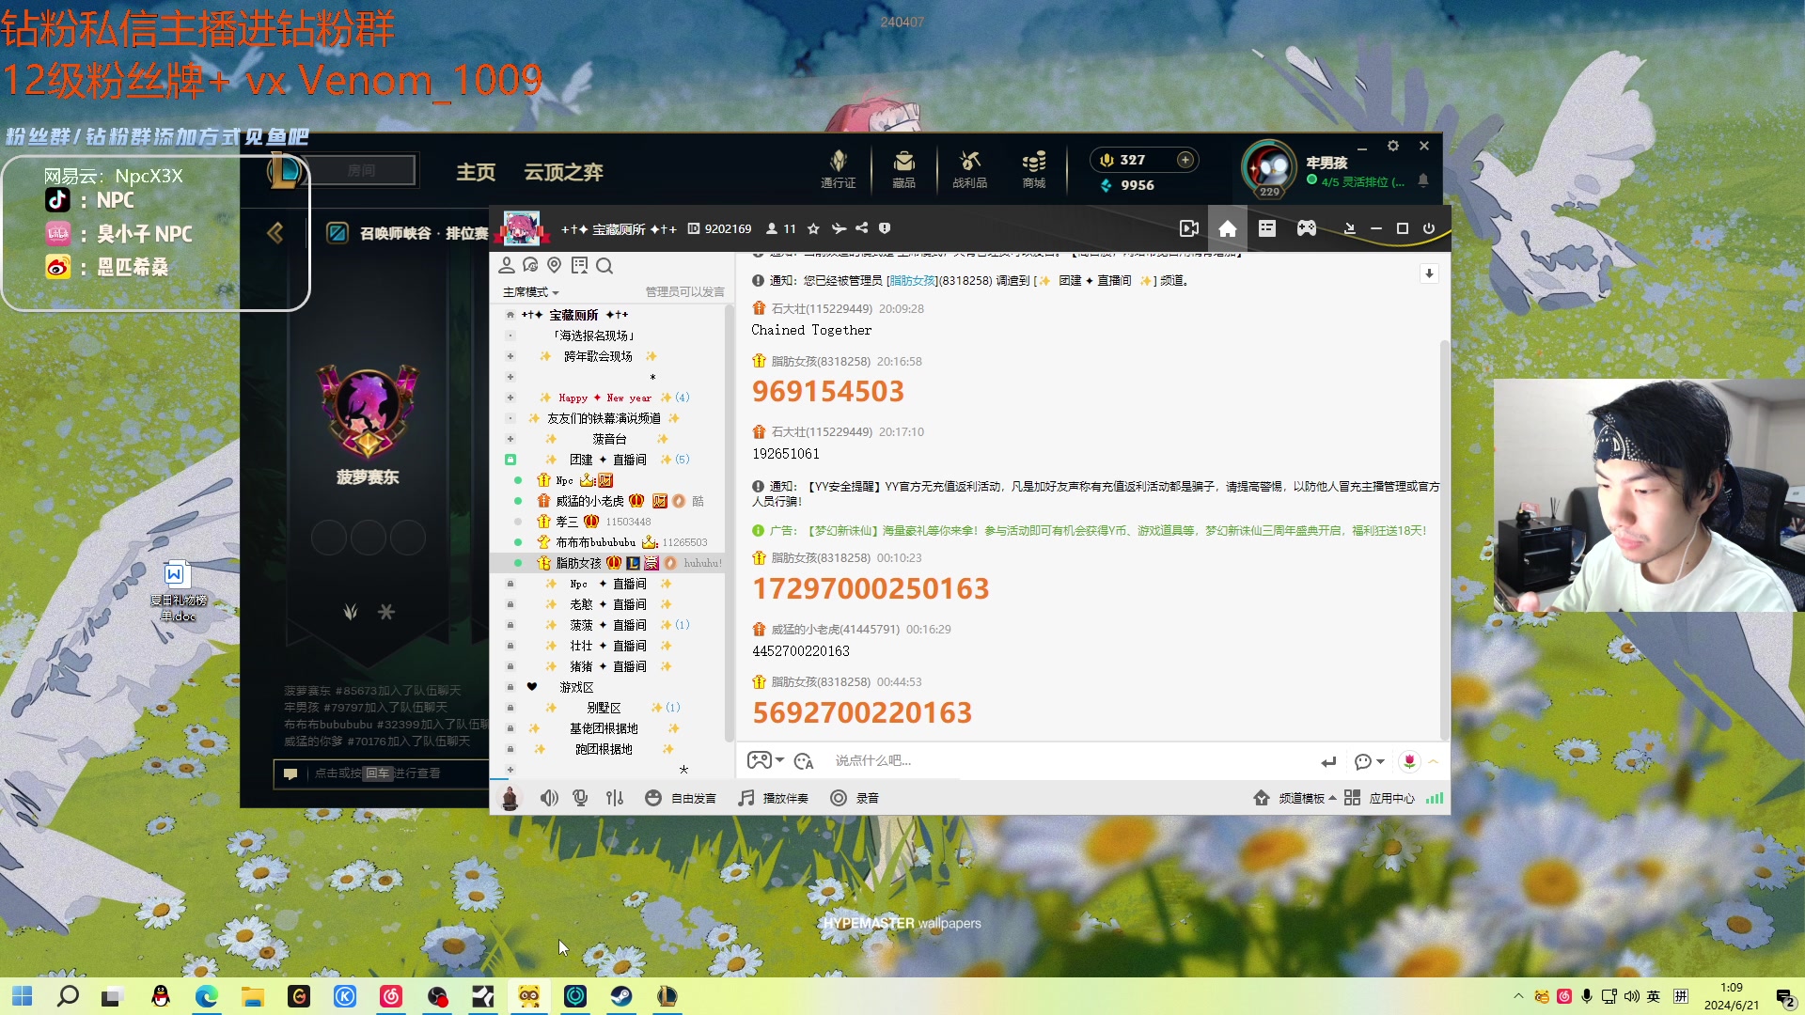Open the video live icon in YY header

[1188, 228]
